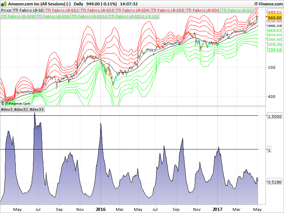Open the Fabric LR-SD4 indicator label
Screen dimensions: 284x213
pos(132,10)
